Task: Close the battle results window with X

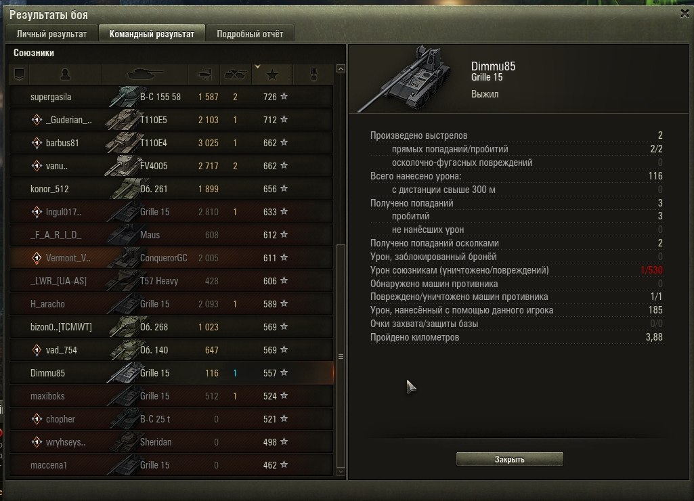Action: click(685, 14)
